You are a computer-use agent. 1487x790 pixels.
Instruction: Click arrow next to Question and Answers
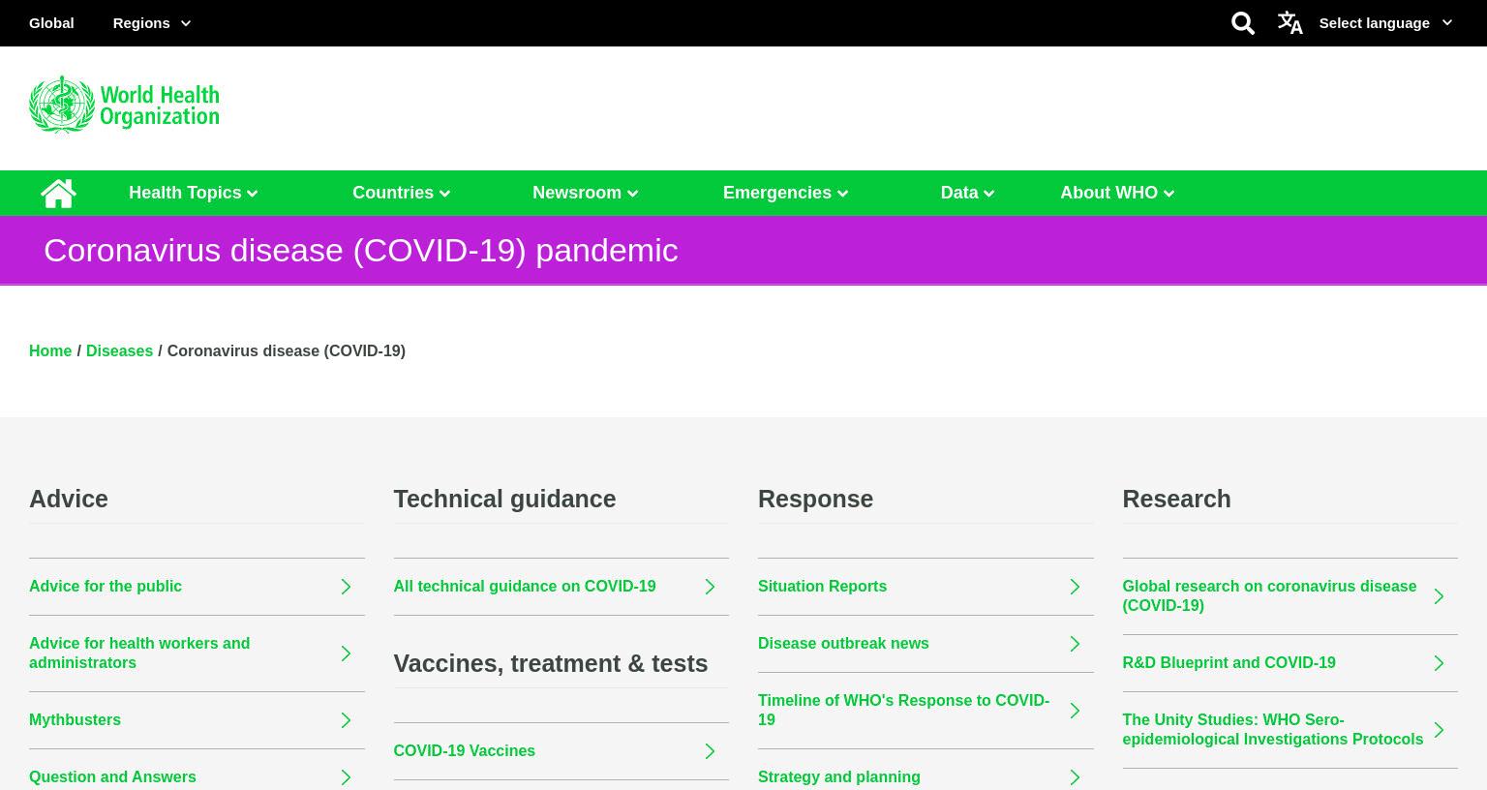pyautogui.click(x=346, y=777)
